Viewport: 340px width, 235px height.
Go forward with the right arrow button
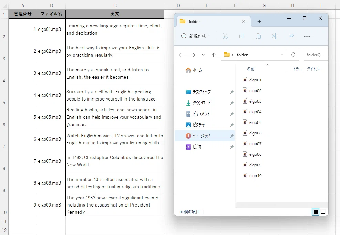pos(193,55)
